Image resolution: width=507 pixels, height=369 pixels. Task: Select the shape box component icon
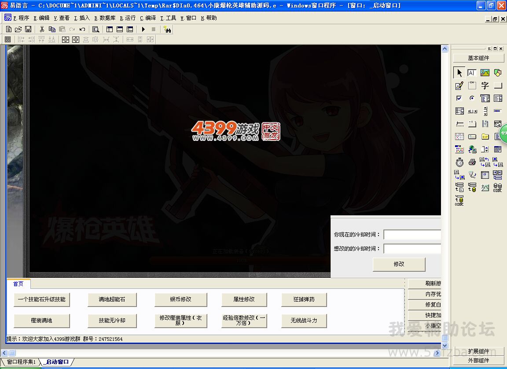click(498, 73)
